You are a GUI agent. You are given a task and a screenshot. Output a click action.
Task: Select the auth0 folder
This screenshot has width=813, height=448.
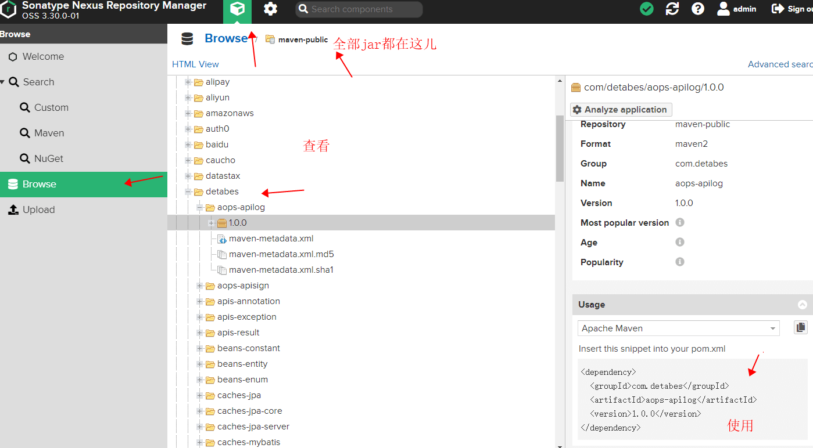coord(217,129)
